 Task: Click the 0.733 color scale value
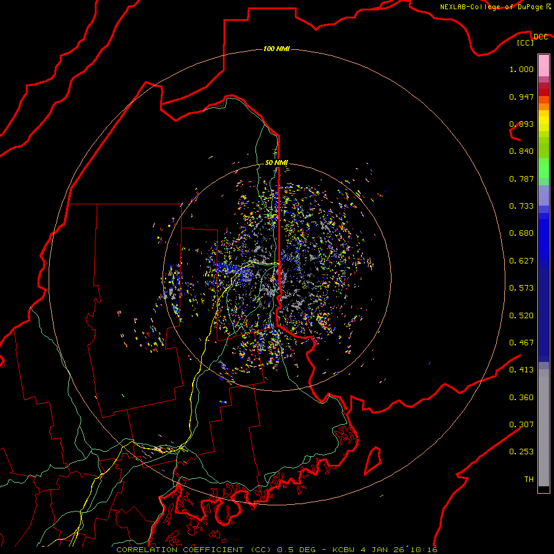(521, 206)
